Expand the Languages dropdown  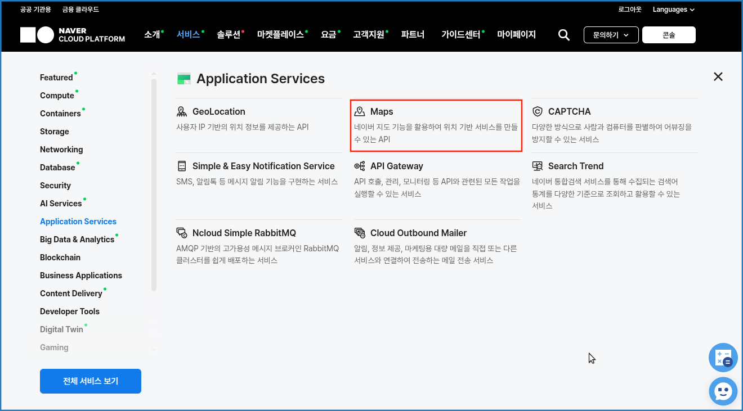673,10
